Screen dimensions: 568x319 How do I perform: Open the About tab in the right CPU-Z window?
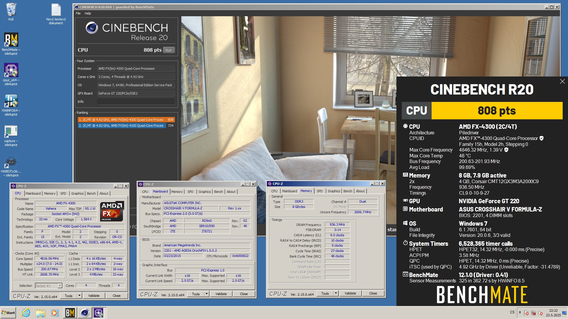[360, 191]
